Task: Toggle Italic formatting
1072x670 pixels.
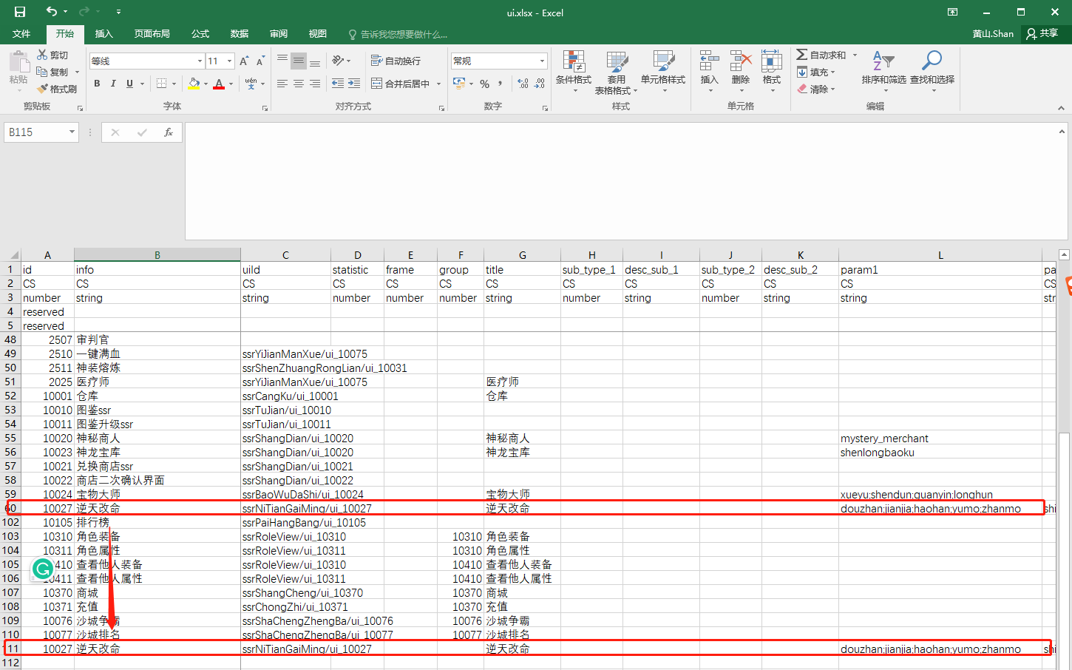Action: click(x=113, y=84)
